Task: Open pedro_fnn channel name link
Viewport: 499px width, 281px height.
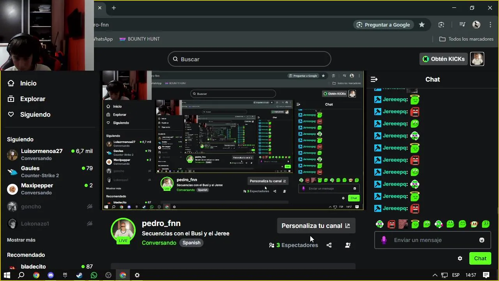Action: click(x=161, y=223)
